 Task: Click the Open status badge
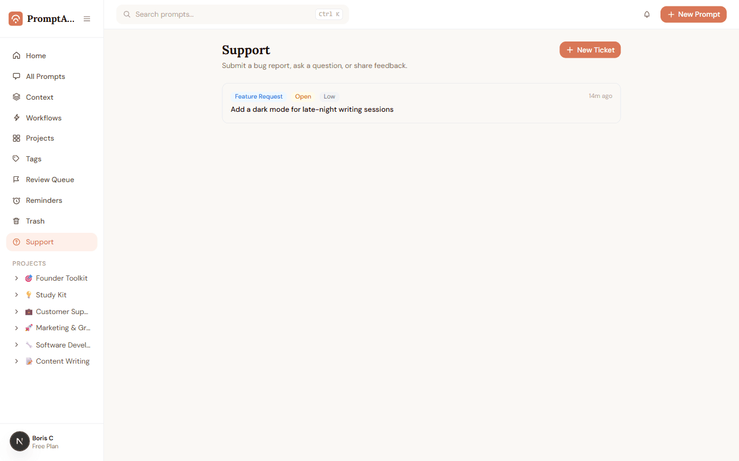click(303, 97)
